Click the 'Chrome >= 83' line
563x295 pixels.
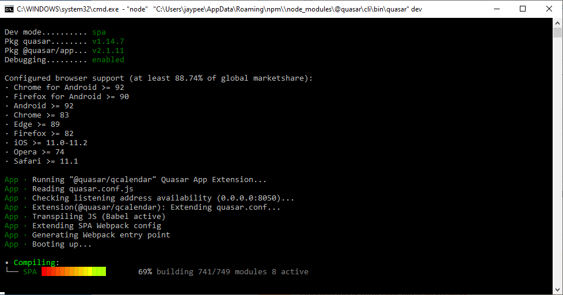37,115
